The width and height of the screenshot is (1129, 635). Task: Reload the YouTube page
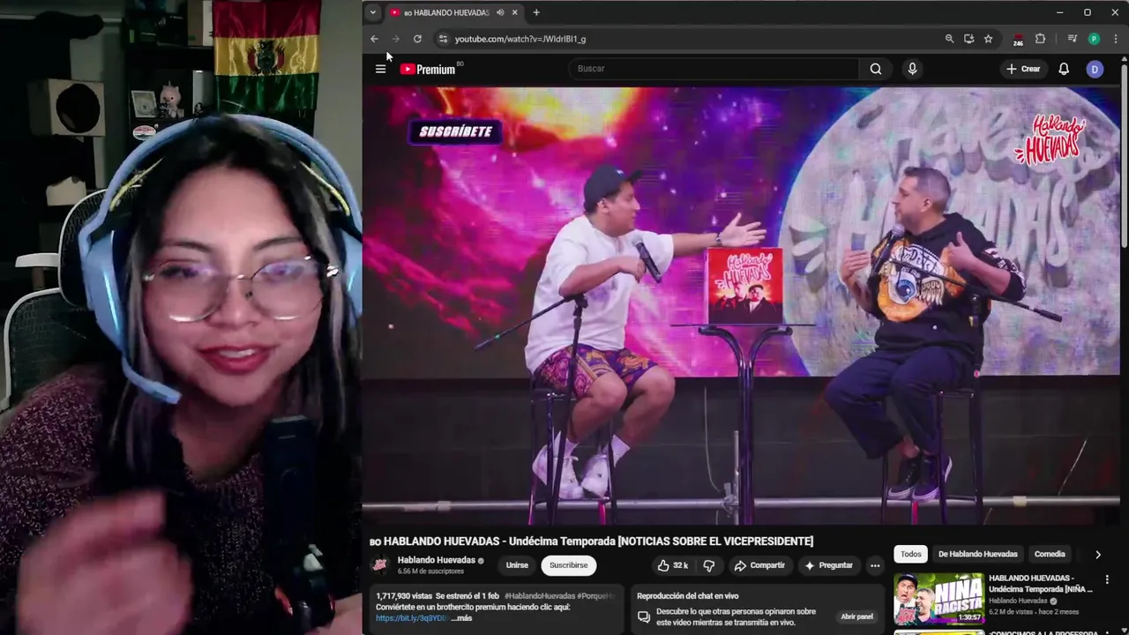417,39
